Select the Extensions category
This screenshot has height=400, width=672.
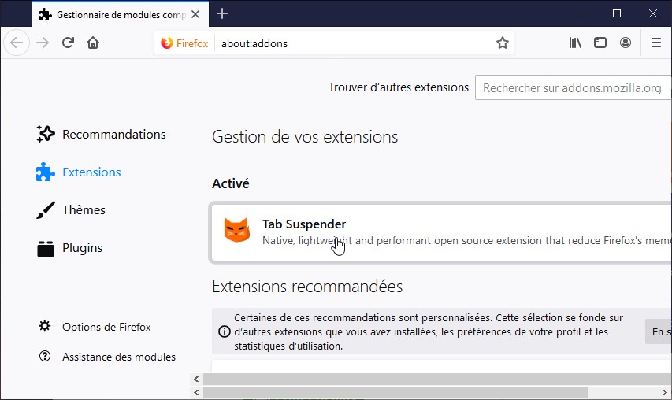tap(91, 172)
